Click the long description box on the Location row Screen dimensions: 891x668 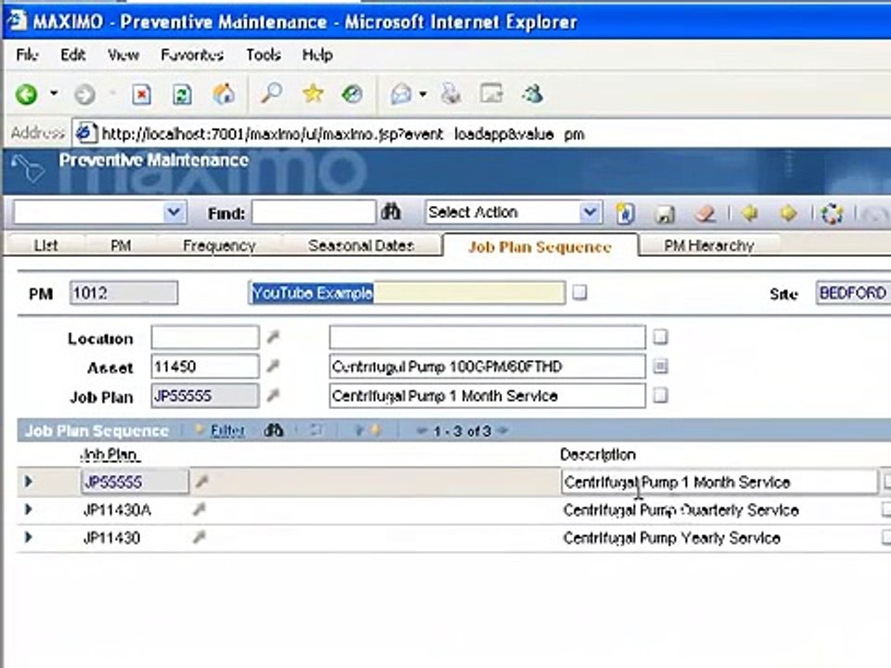(x=660, y=337)
